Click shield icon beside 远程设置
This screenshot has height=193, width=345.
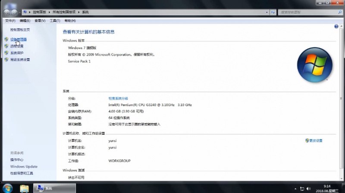pos(6,46)
